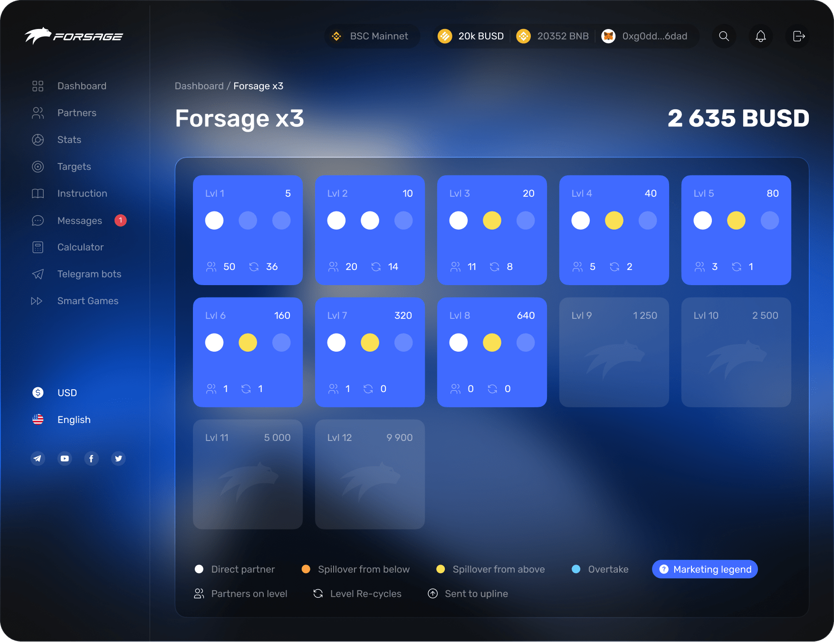The image size is (834, 642).
Task: Click the Dashboard breadcrumb link
Action: pyautogui.click(x=199, y=86)
